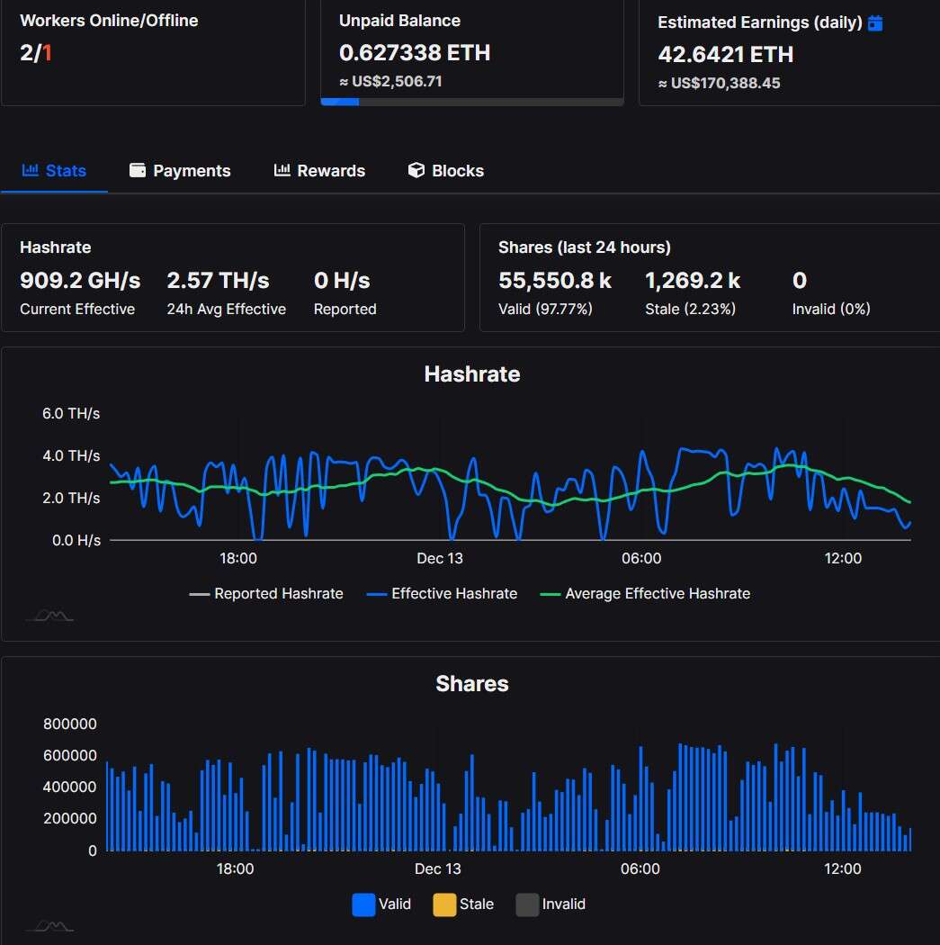Click the calendar icon beside Estimated Earnings
Image resolution: width=940 pixels, height=945 pixels.
875,23
